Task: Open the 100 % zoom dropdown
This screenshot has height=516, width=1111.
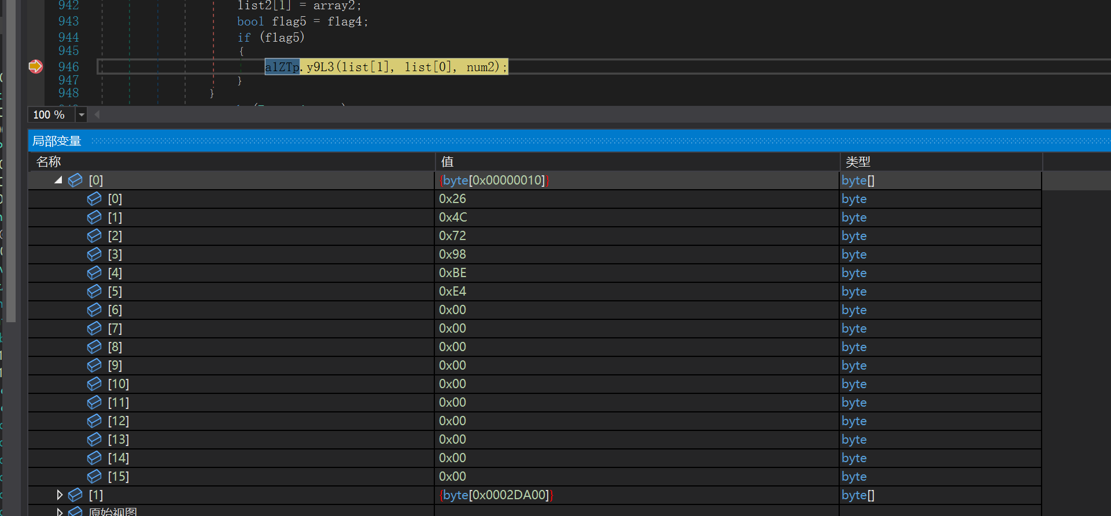Action: (82, 115)
